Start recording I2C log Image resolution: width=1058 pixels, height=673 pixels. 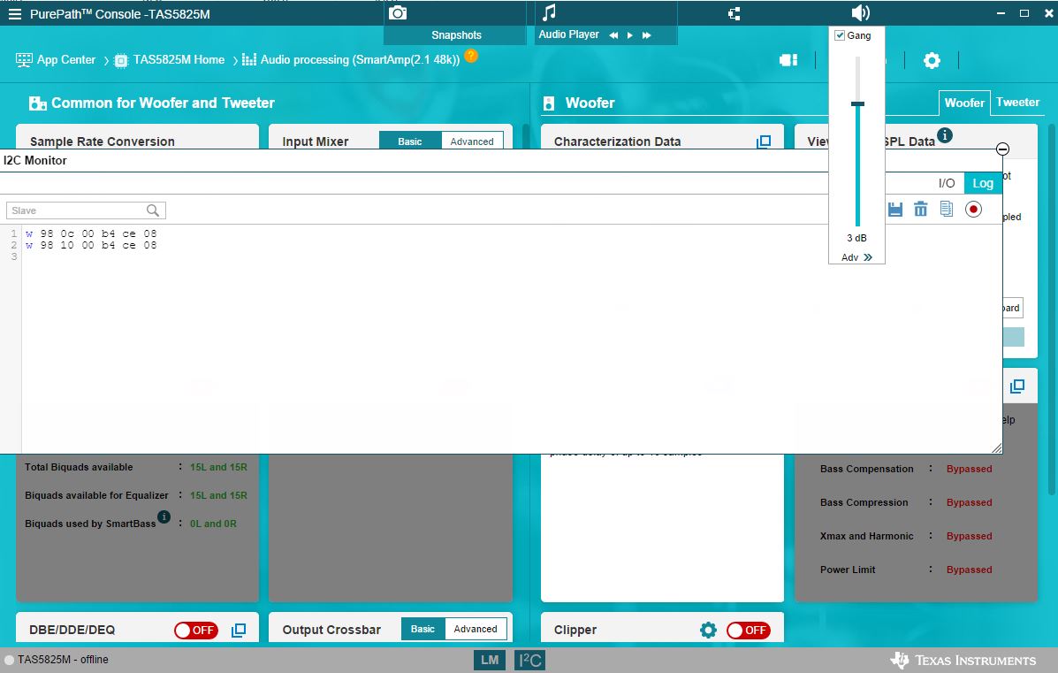(973, 210)
